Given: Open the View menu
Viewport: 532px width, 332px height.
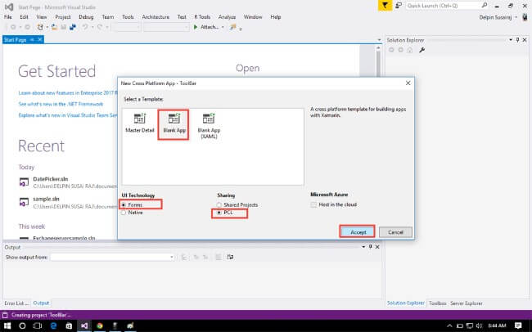Looking at the screenshot, I should [x=42, y=17].
